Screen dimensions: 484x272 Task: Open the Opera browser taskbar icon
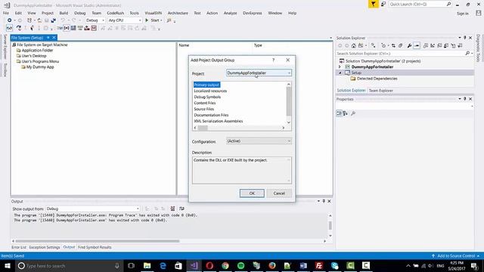[x=209, y=265]
